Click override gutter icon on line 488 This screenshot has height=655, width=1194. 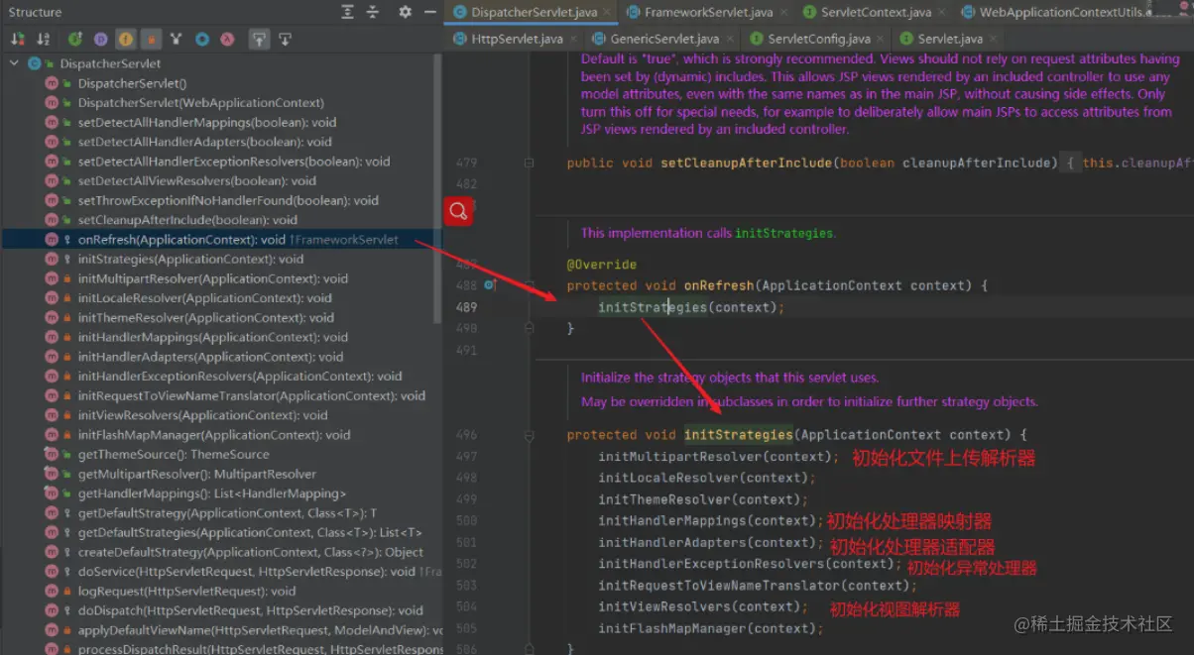491,285
